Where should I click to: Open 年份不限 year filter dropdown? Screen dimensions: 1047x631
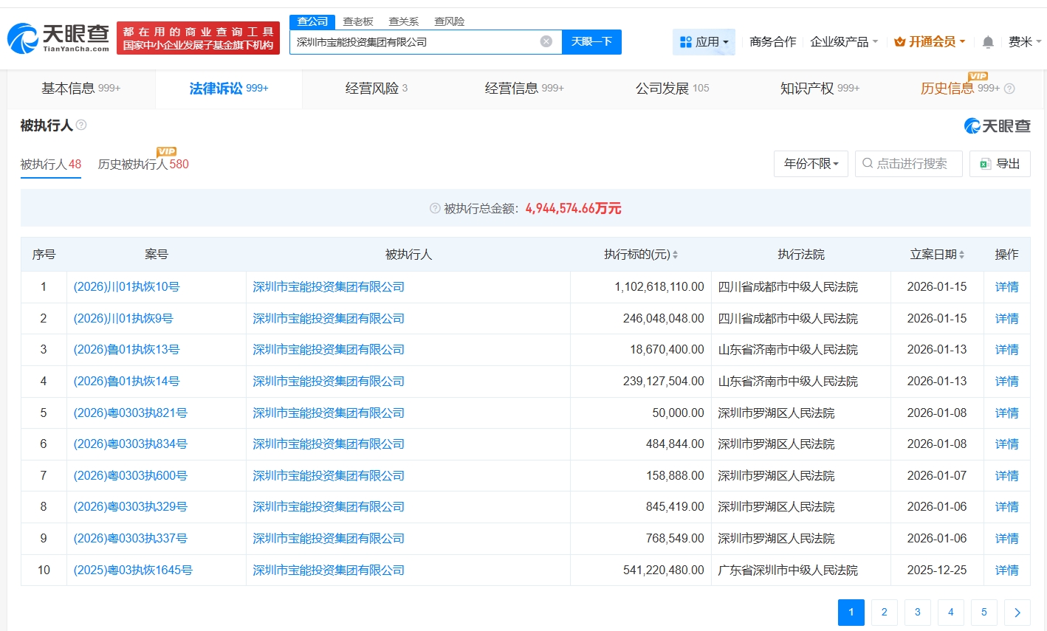811,164
